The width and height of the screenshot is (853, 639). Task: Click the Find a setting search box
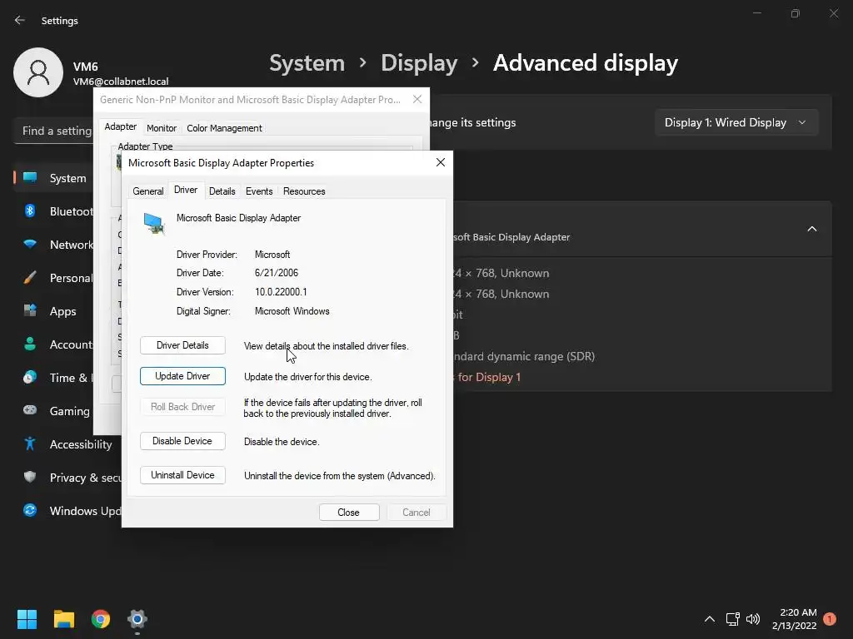tap(53, 131)
